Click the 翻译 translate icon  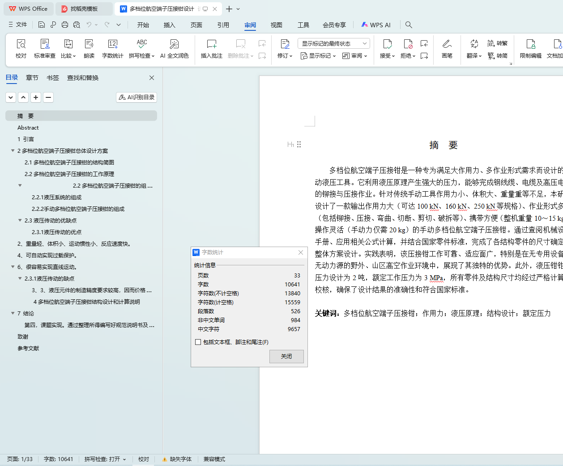(474, 44)
